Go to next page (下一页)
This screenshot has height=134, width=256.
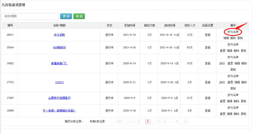pos(161,122)
